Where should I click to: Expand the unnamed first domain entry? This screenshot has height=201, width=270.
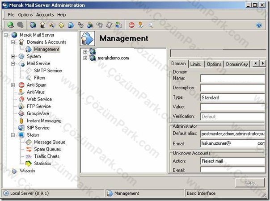click(85, 51)
